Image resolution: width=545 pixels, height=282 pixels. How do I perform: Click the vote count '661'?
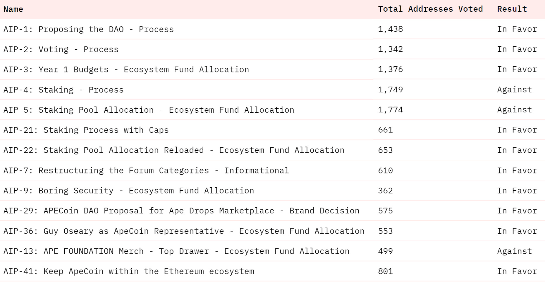(386, 130)
